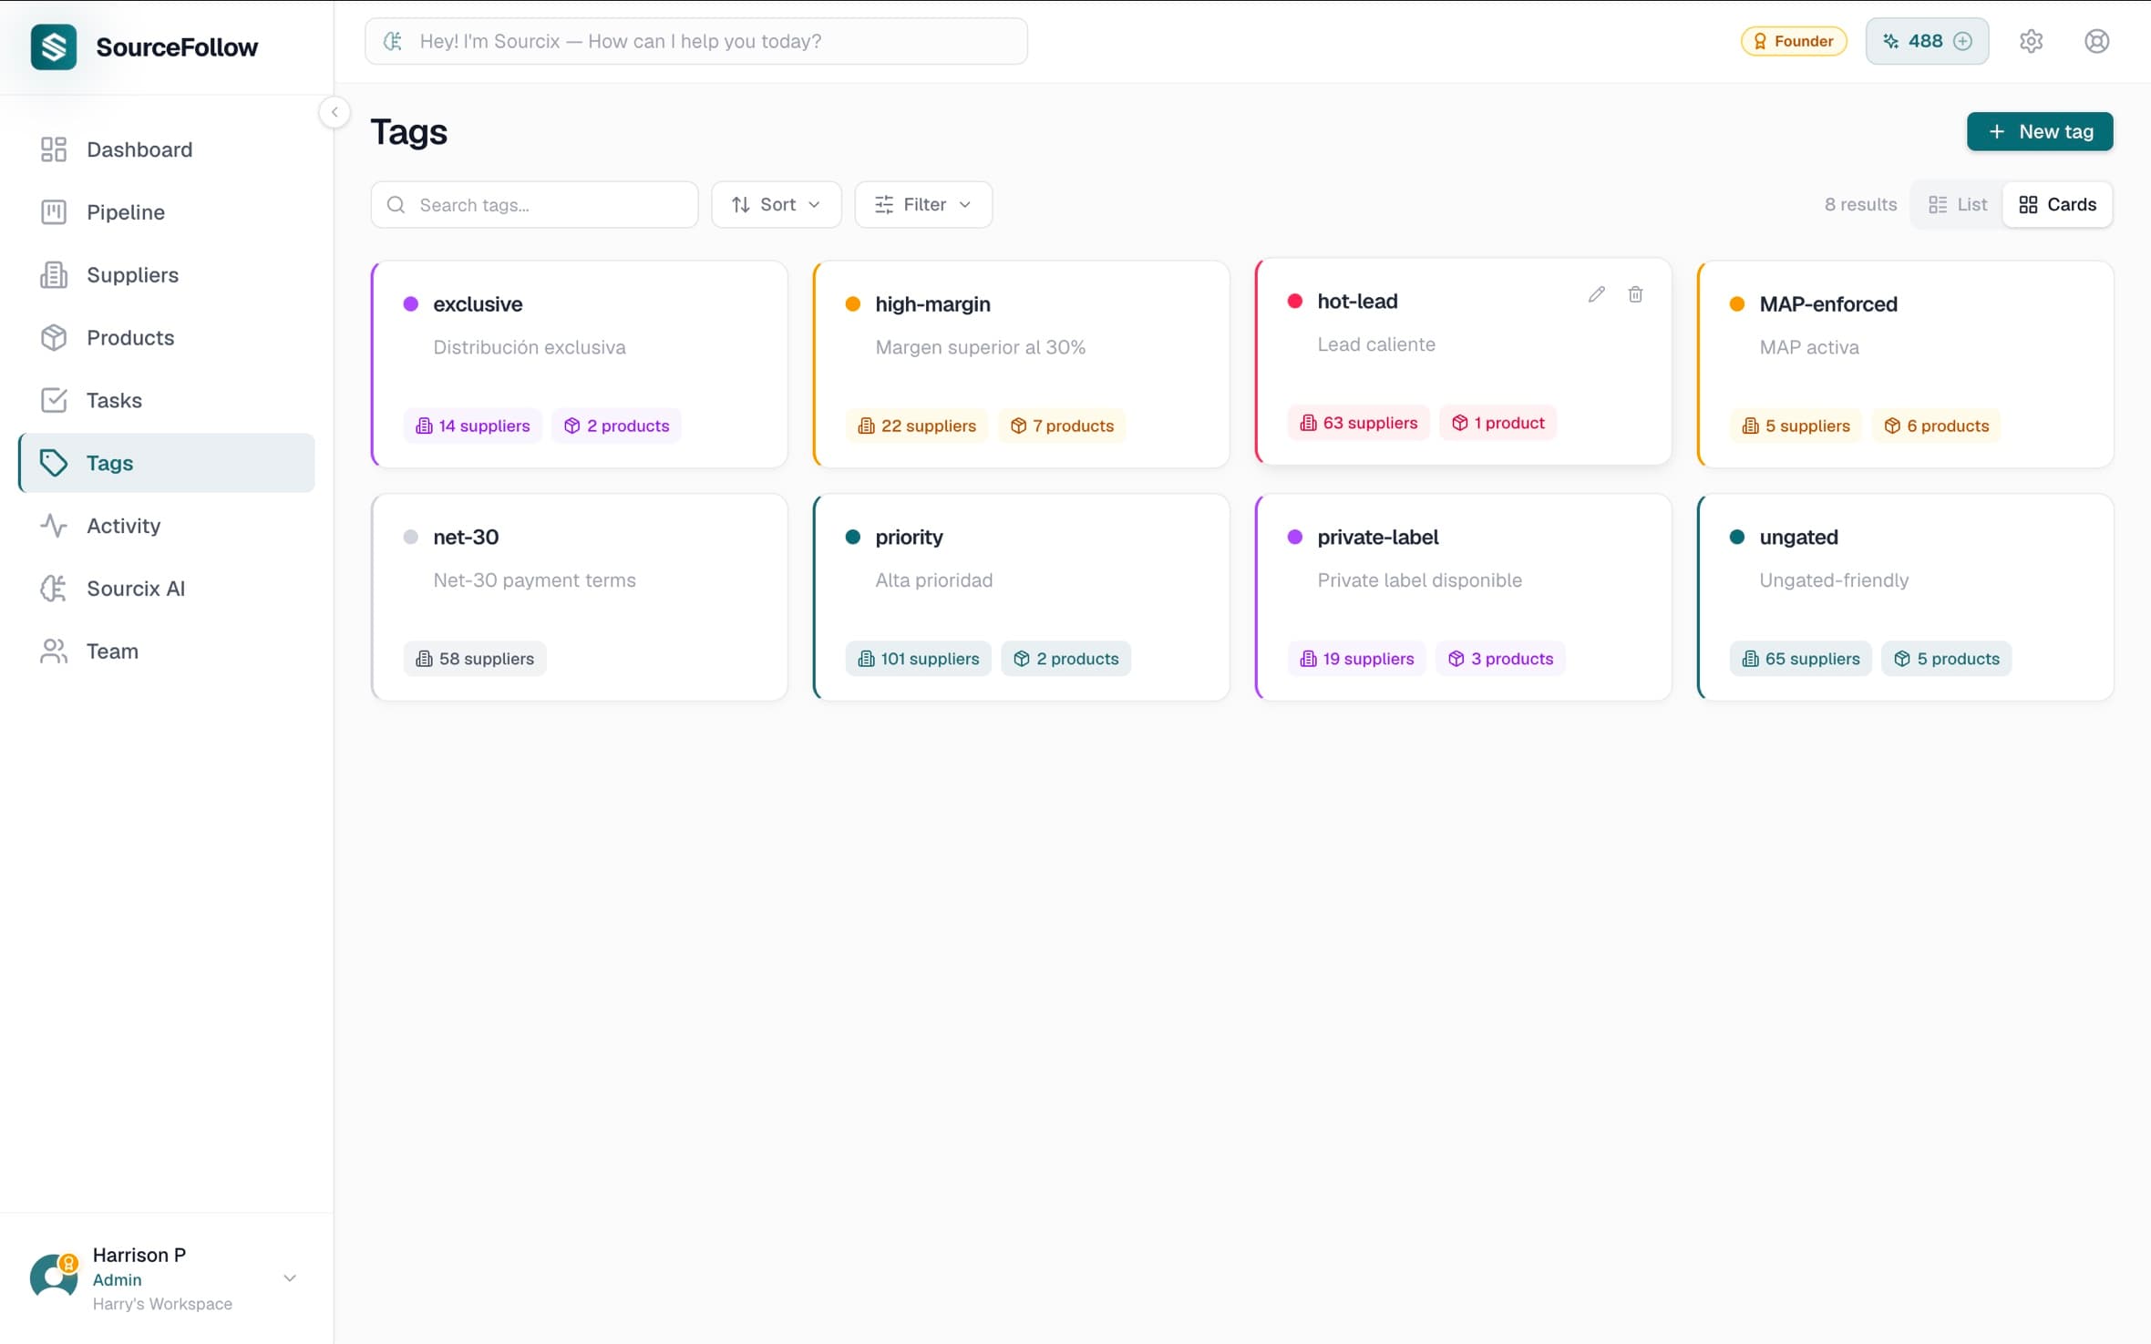Image resolution: width=2151 pixels, height=1344 pixels.
Task: Open settings via the gear icon
Action: [2031, 41]
